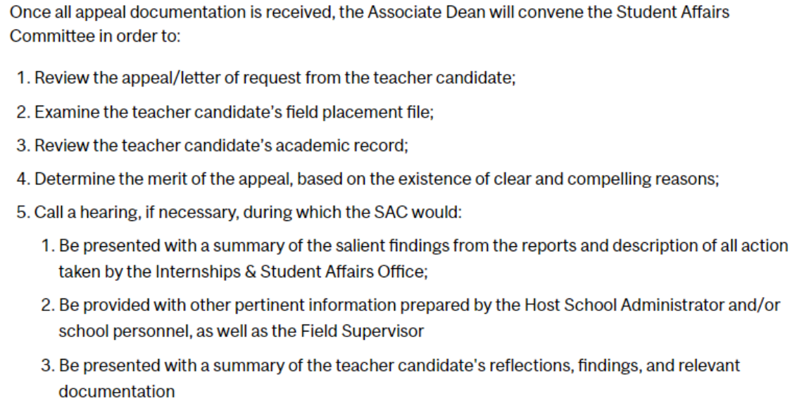Click the sub-item about summary of salient findings

(x=422, y=246)
